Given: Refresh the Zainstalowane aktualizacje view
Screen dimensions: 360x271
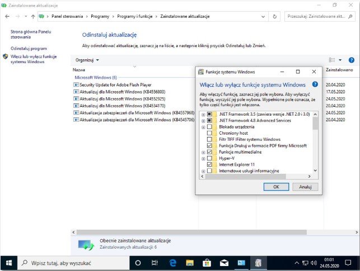Looking at the screenshot, I should [274, 17].
